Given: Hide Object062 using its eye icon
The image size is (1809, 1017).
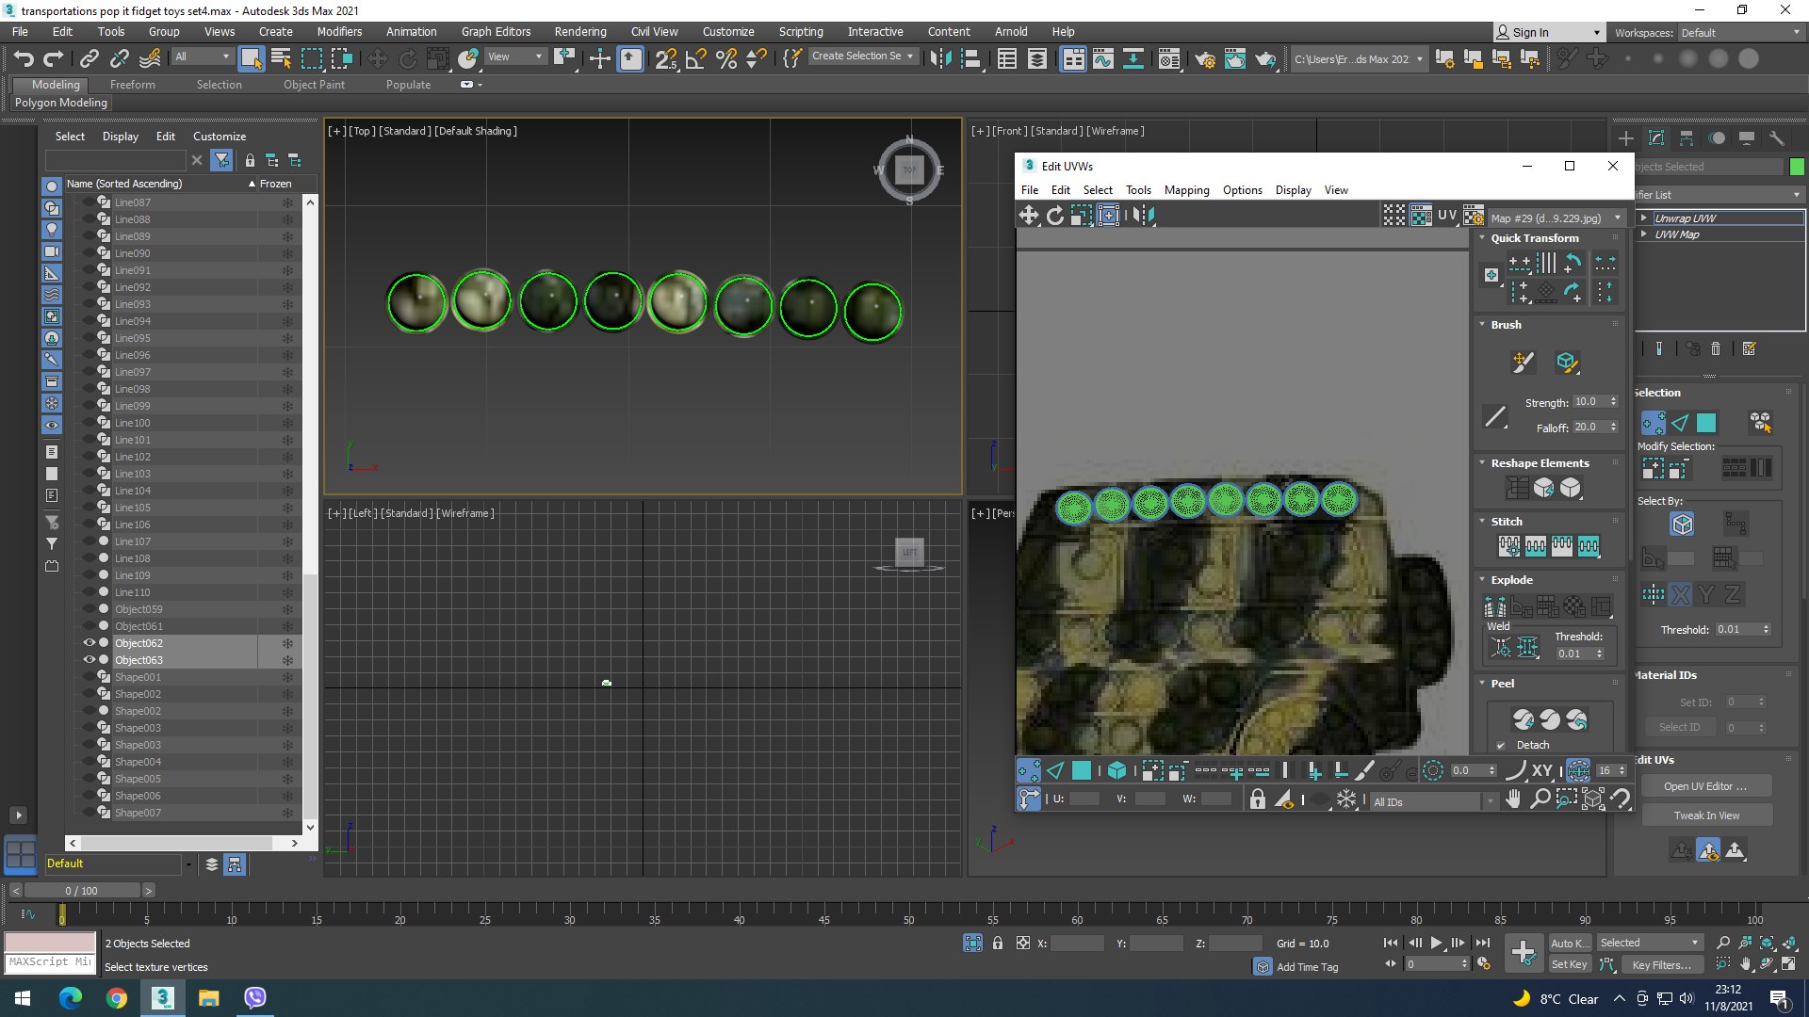Looking at the screenshot, I should [90, 643].
